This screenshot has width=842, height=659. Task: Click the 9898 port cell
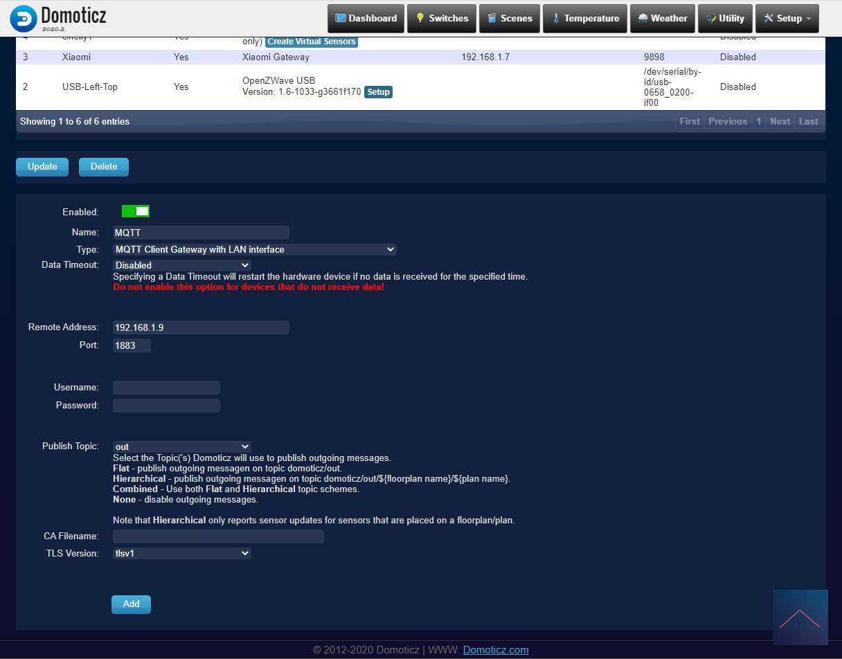click(x=654, y=57)
